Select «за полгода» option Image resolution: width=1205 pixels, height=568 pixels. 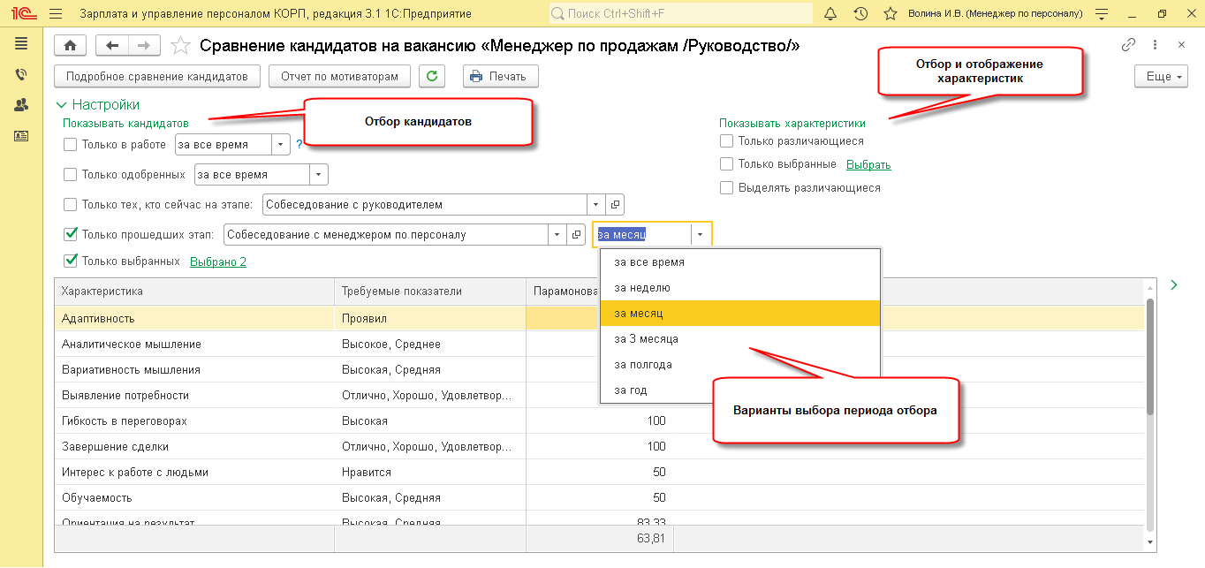pyautogui.click(x=739, y=365)
